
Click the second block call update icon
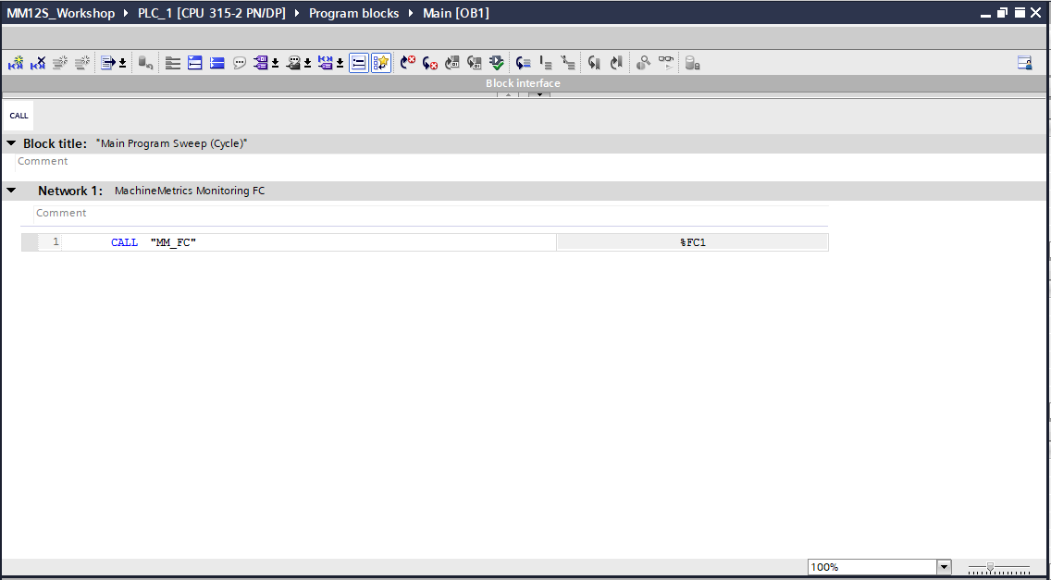[x=475, y=63]
